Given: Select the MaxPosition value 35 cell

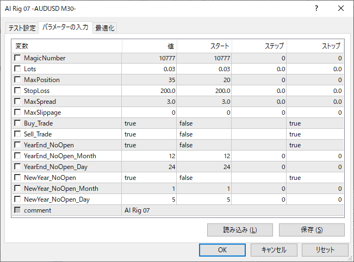Looking at the screenshot, I should (x=149, y=80).
